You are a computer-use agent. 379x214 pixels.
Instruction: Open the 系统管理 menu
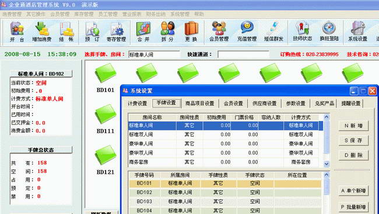tap(180, 14)
